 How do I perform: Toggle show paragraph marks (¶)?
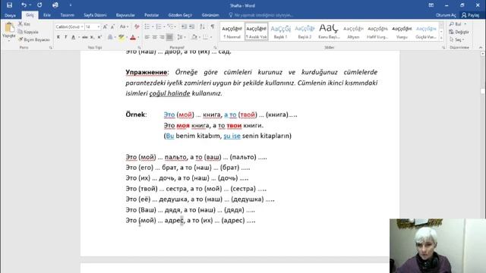coord(213,27)
